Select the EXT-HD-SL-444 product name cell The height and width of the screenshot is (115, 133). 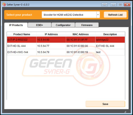[22, 46]
